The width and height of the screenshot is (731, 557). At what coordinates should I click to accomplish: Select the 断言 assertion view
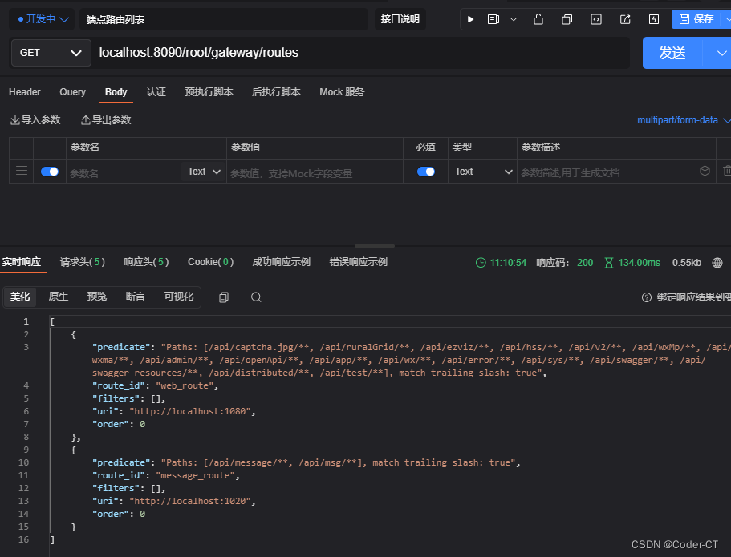(x=135, y=297)
